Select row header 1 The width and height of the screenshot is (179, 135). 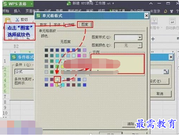pos(5,61)
